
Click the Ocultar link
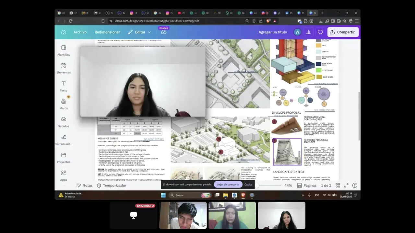[248, 184]
